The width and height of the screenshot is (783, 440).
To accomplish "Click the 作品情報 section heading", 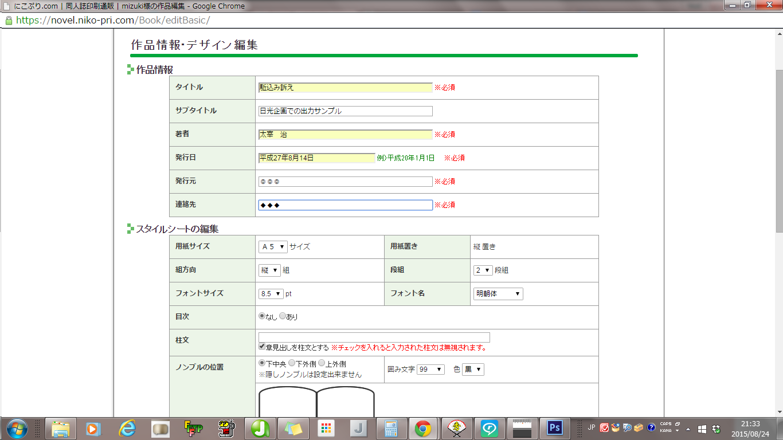I will click(154, 69).
